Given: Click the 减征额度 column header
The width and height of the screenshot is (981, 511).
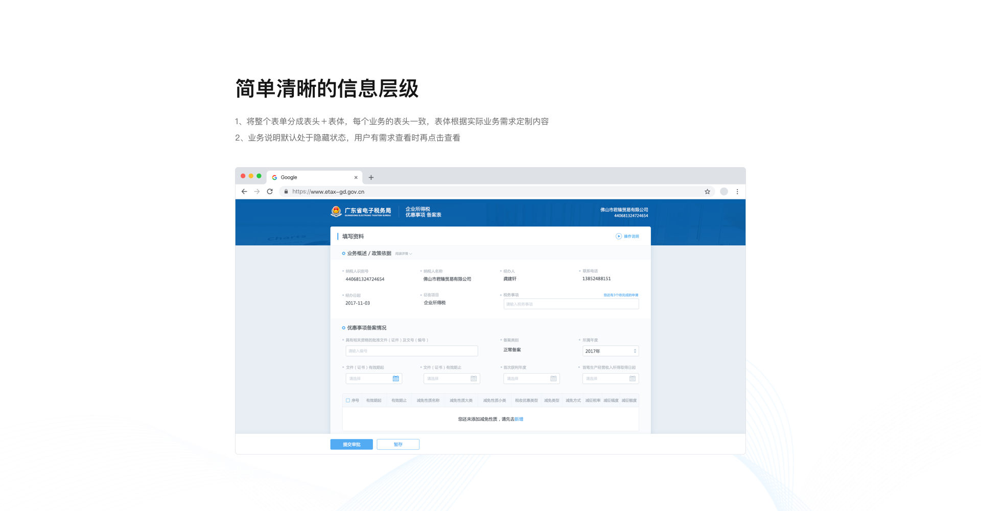Looking at the screenshot, I should coord(629,401).
